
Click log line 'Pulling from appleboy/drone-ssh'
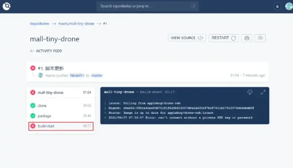pyautogui.click(x=144, y=103)
